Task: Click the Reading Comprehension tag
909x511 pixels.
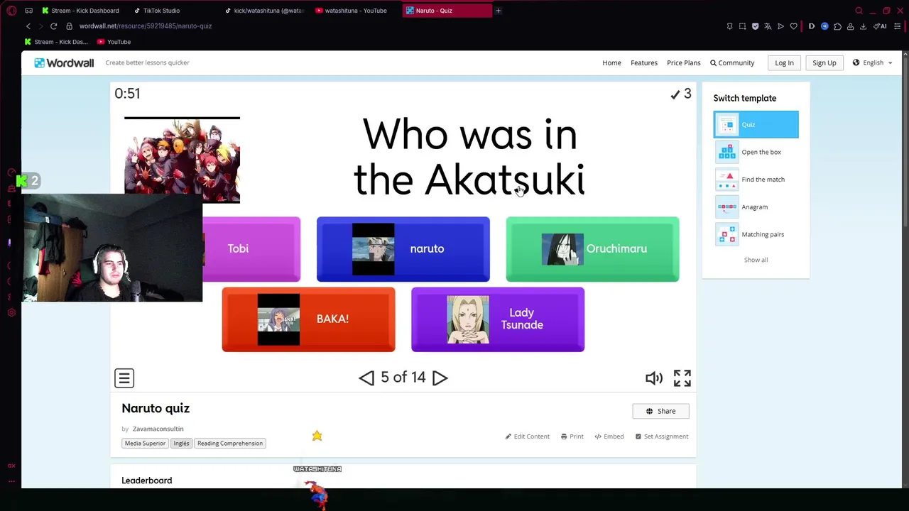Action: [230, 444]
